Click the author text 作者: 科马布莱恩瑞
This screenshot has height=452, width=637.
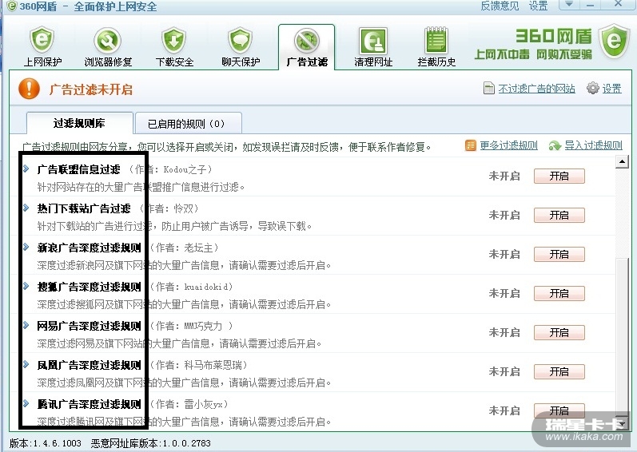point(199,365)
